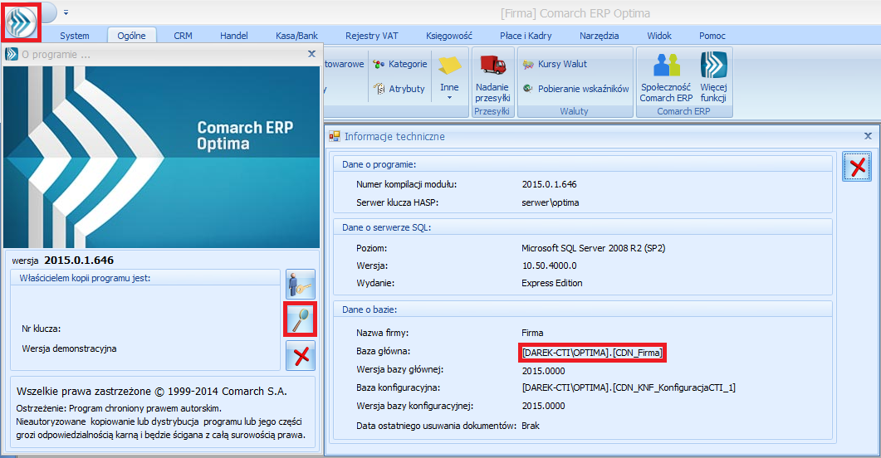The width and height of the screenshot is (881, 458).
Task: Open Atrybuty from the ribbon
Action: pyautogui.click(x=399, y=89)
